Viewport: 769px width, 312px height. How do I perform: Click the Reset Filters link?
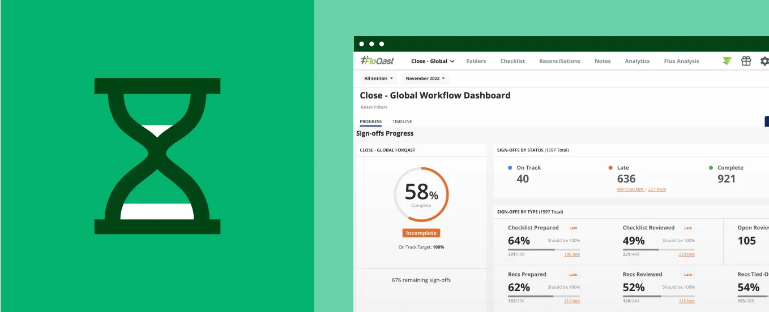(x=374, y=107)
